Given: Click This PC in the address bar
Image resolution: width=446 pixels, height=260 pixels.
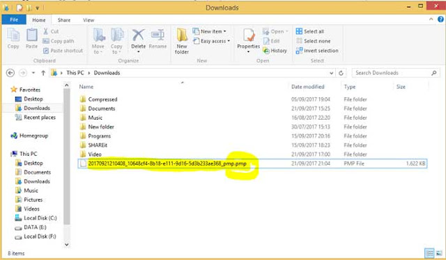Looking at the screenshot, I should tap(75, 73).
